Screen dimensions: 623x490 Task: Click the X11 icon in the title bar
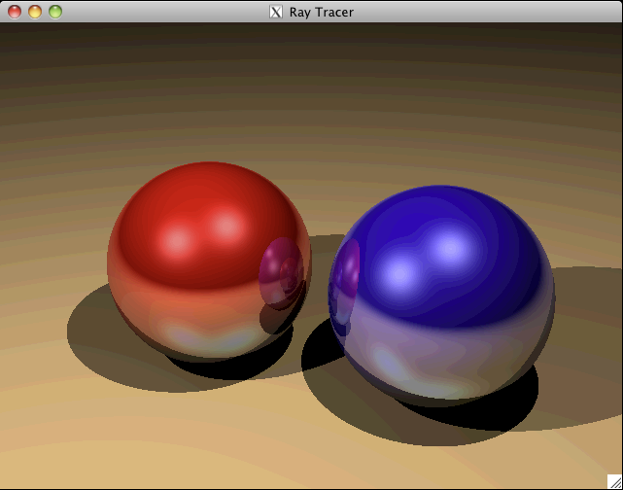276,12
